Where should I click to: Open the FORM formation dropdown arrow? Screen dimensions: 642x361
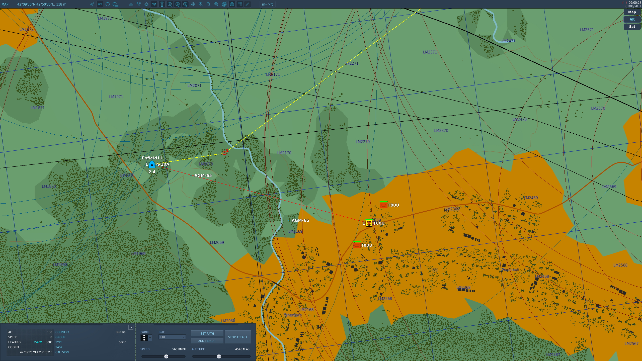pyautogui.click(x=150, y=338)
